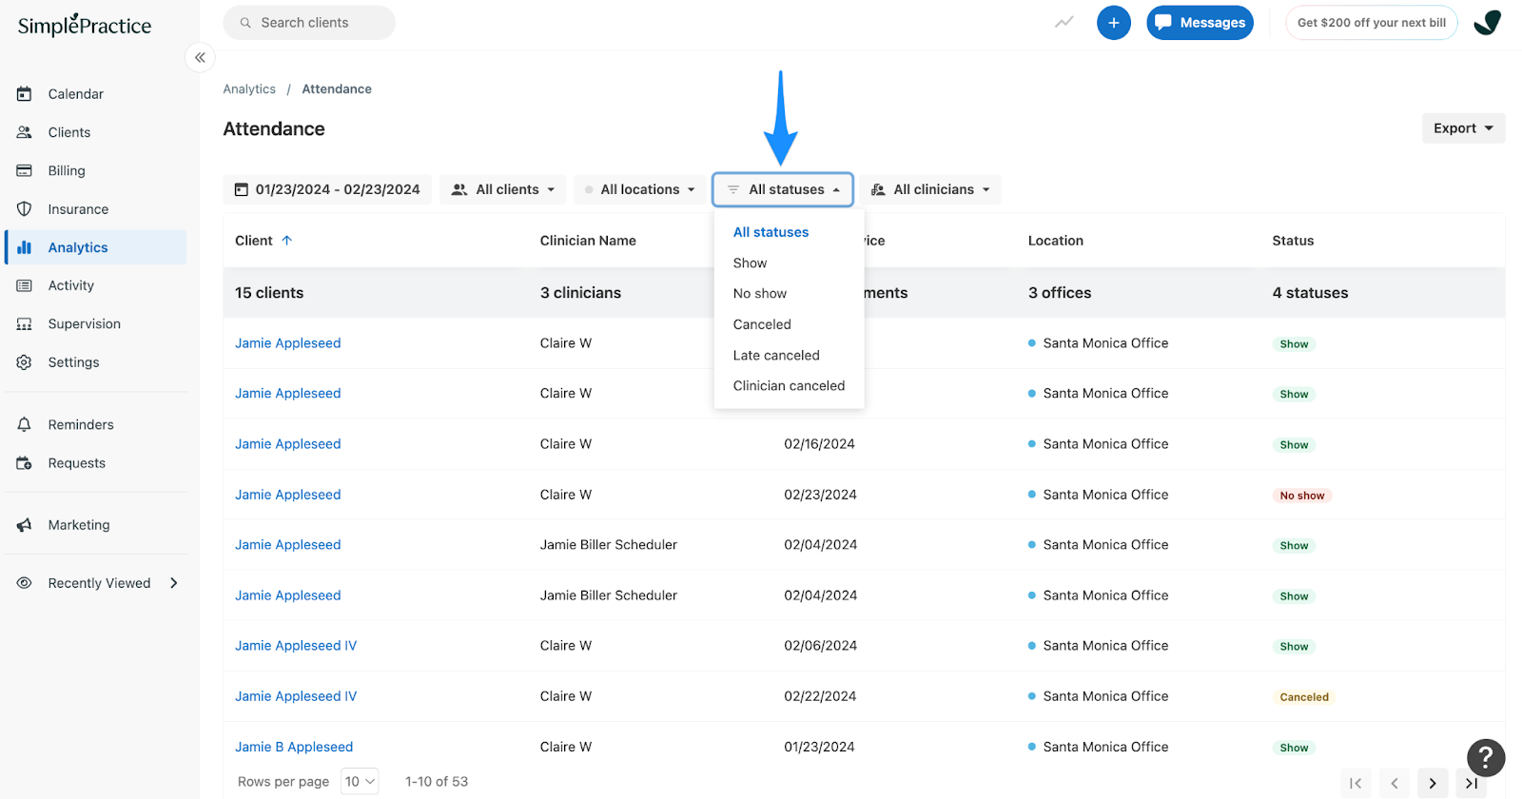Go to previous page of results
Screen dimensions: 1522x799
pos(1395,783)
